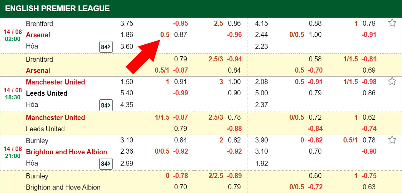Pick Leeds United odds -0.88
This screenshot has width=402, height=193.
click(234, 129)
